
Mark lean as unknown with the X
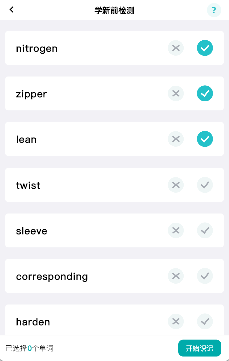[x=176, y=139]
